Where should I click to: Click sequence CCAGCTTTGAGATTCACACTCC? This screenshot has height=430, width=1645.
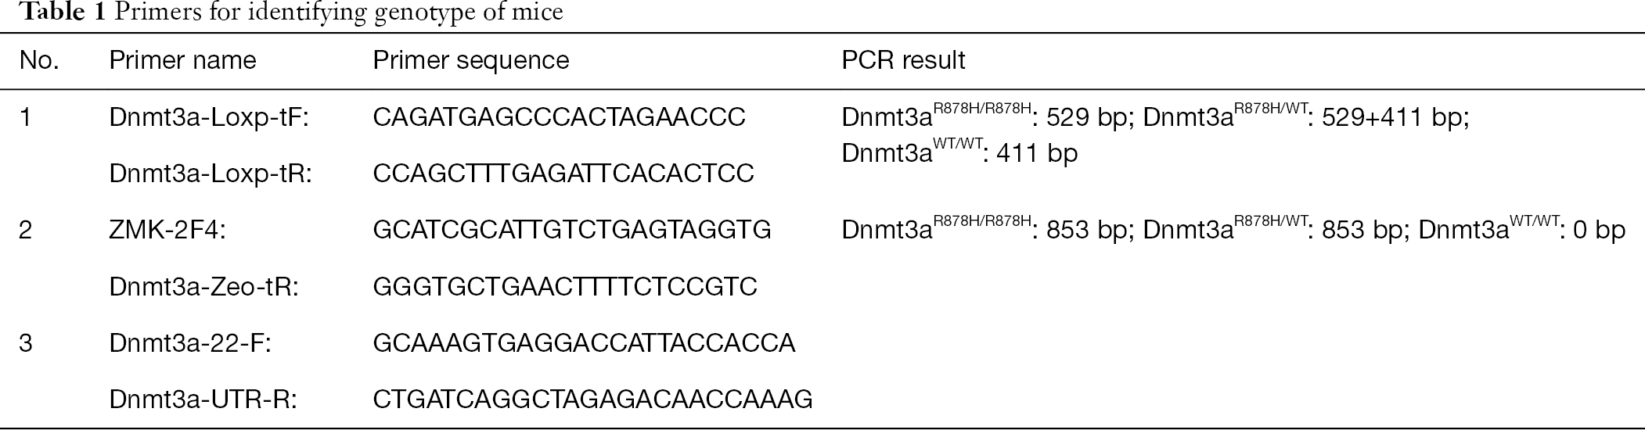pyautogui.click(x=563, y=174)
